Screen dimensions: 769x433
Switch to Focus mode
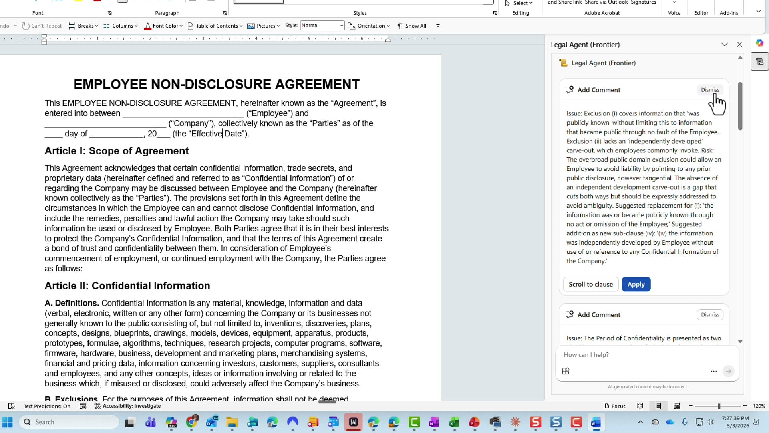tap(614, 406)
